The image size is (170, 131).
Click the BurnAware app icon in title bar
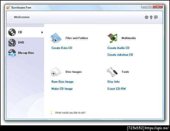8,7
